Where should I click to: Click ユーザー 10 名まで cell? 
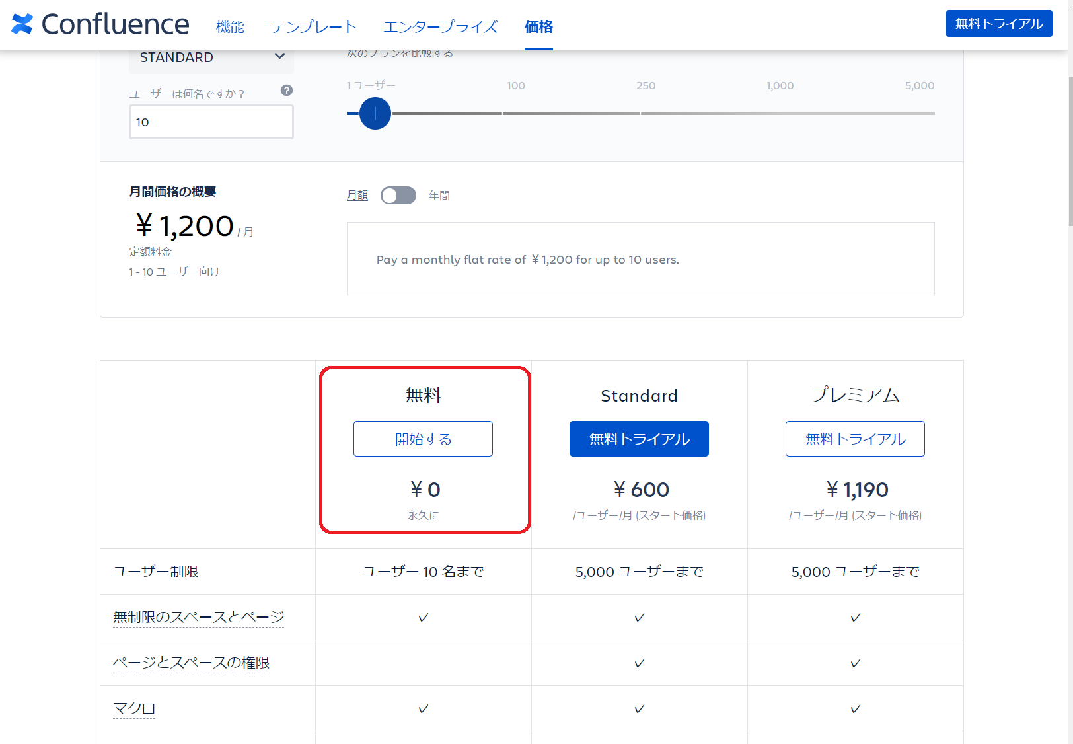pyautogui.click(x=423, y=572)
